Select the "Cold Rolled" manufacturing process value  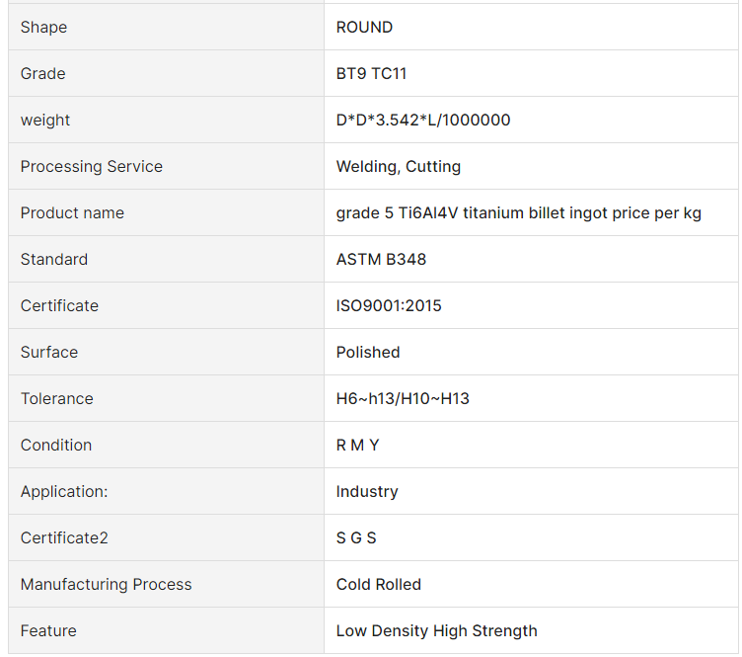pos(378,585)
